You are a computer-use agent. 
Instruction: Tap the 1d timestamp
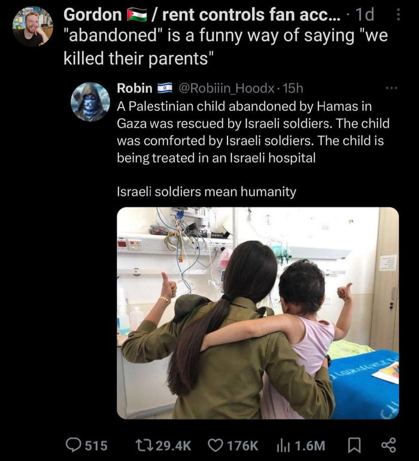pyautogui.click(x=365, y=15)
